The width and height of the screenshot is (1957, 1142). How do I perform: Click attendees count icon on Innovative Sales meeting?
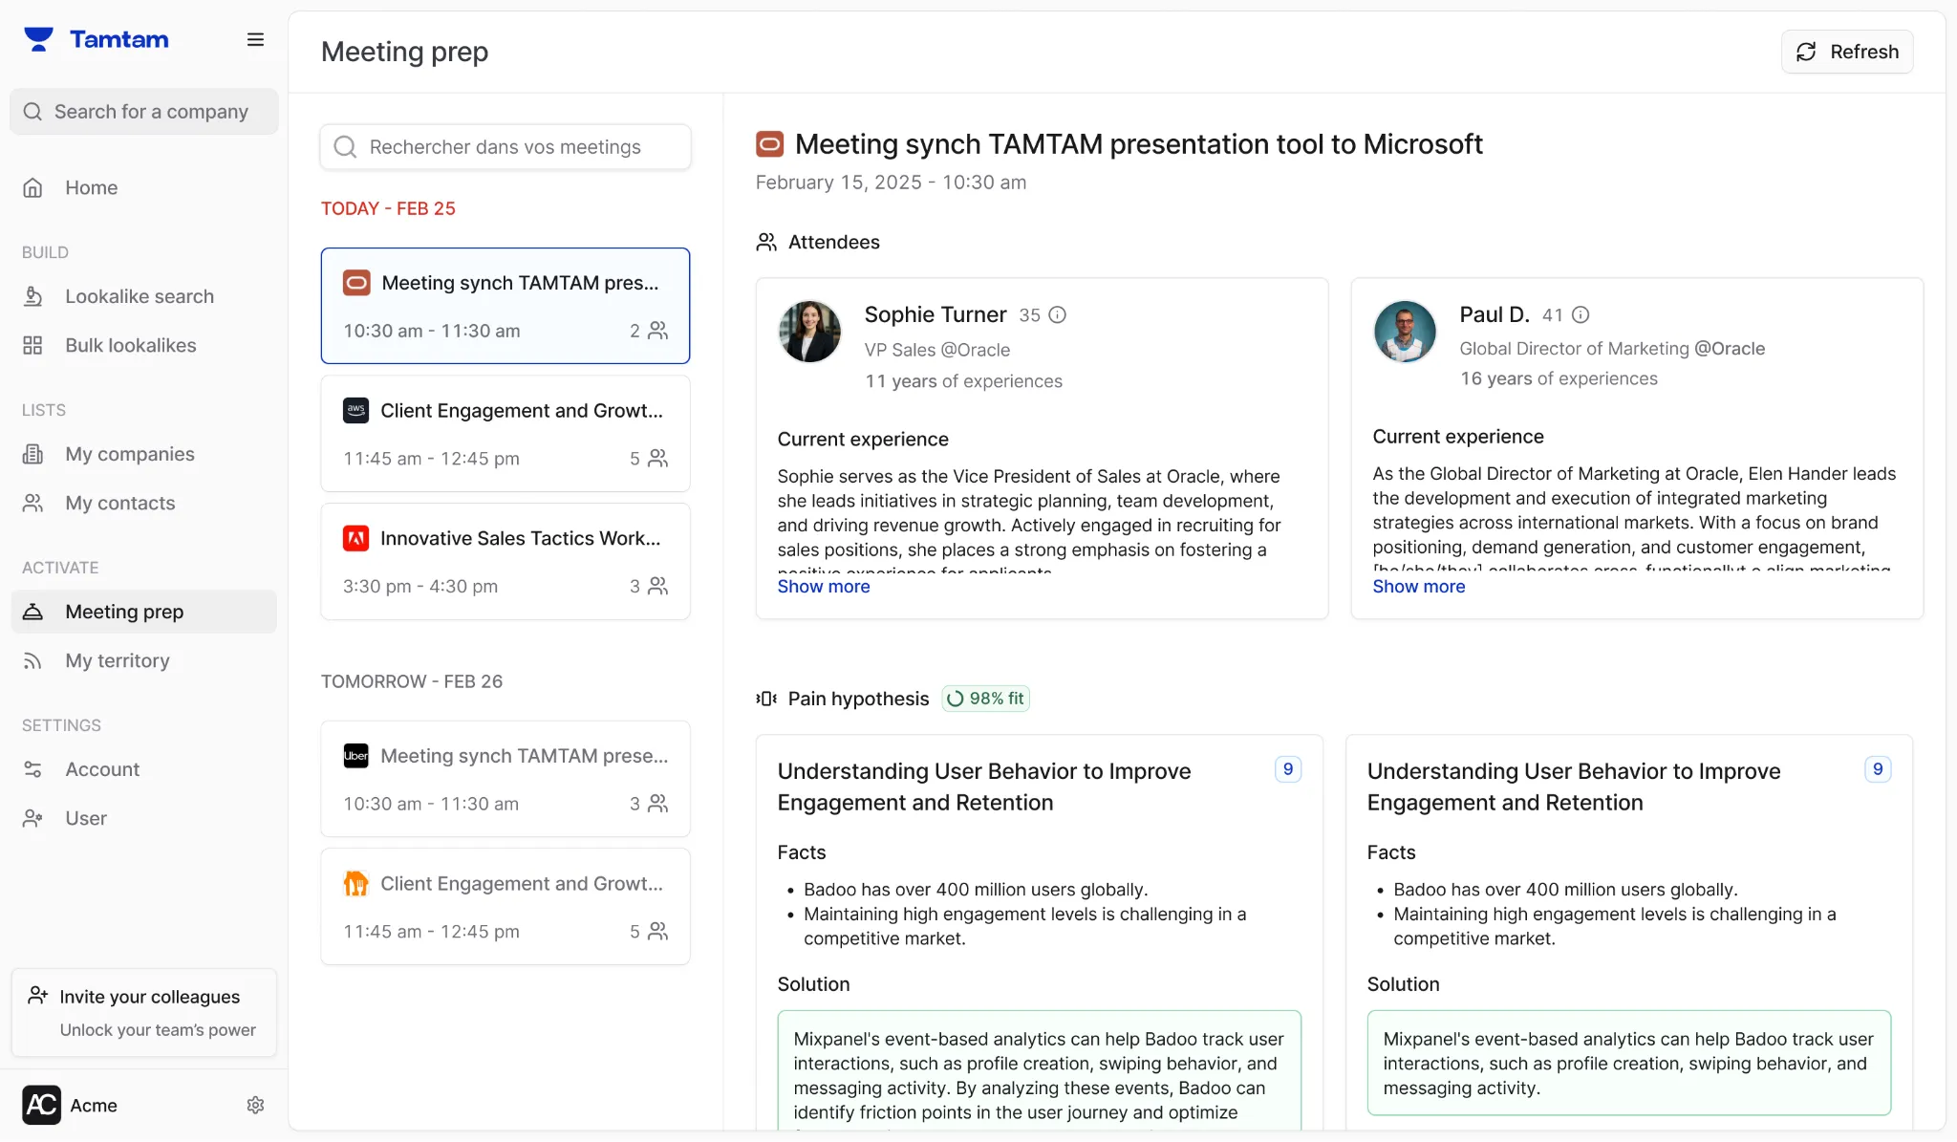657,586
